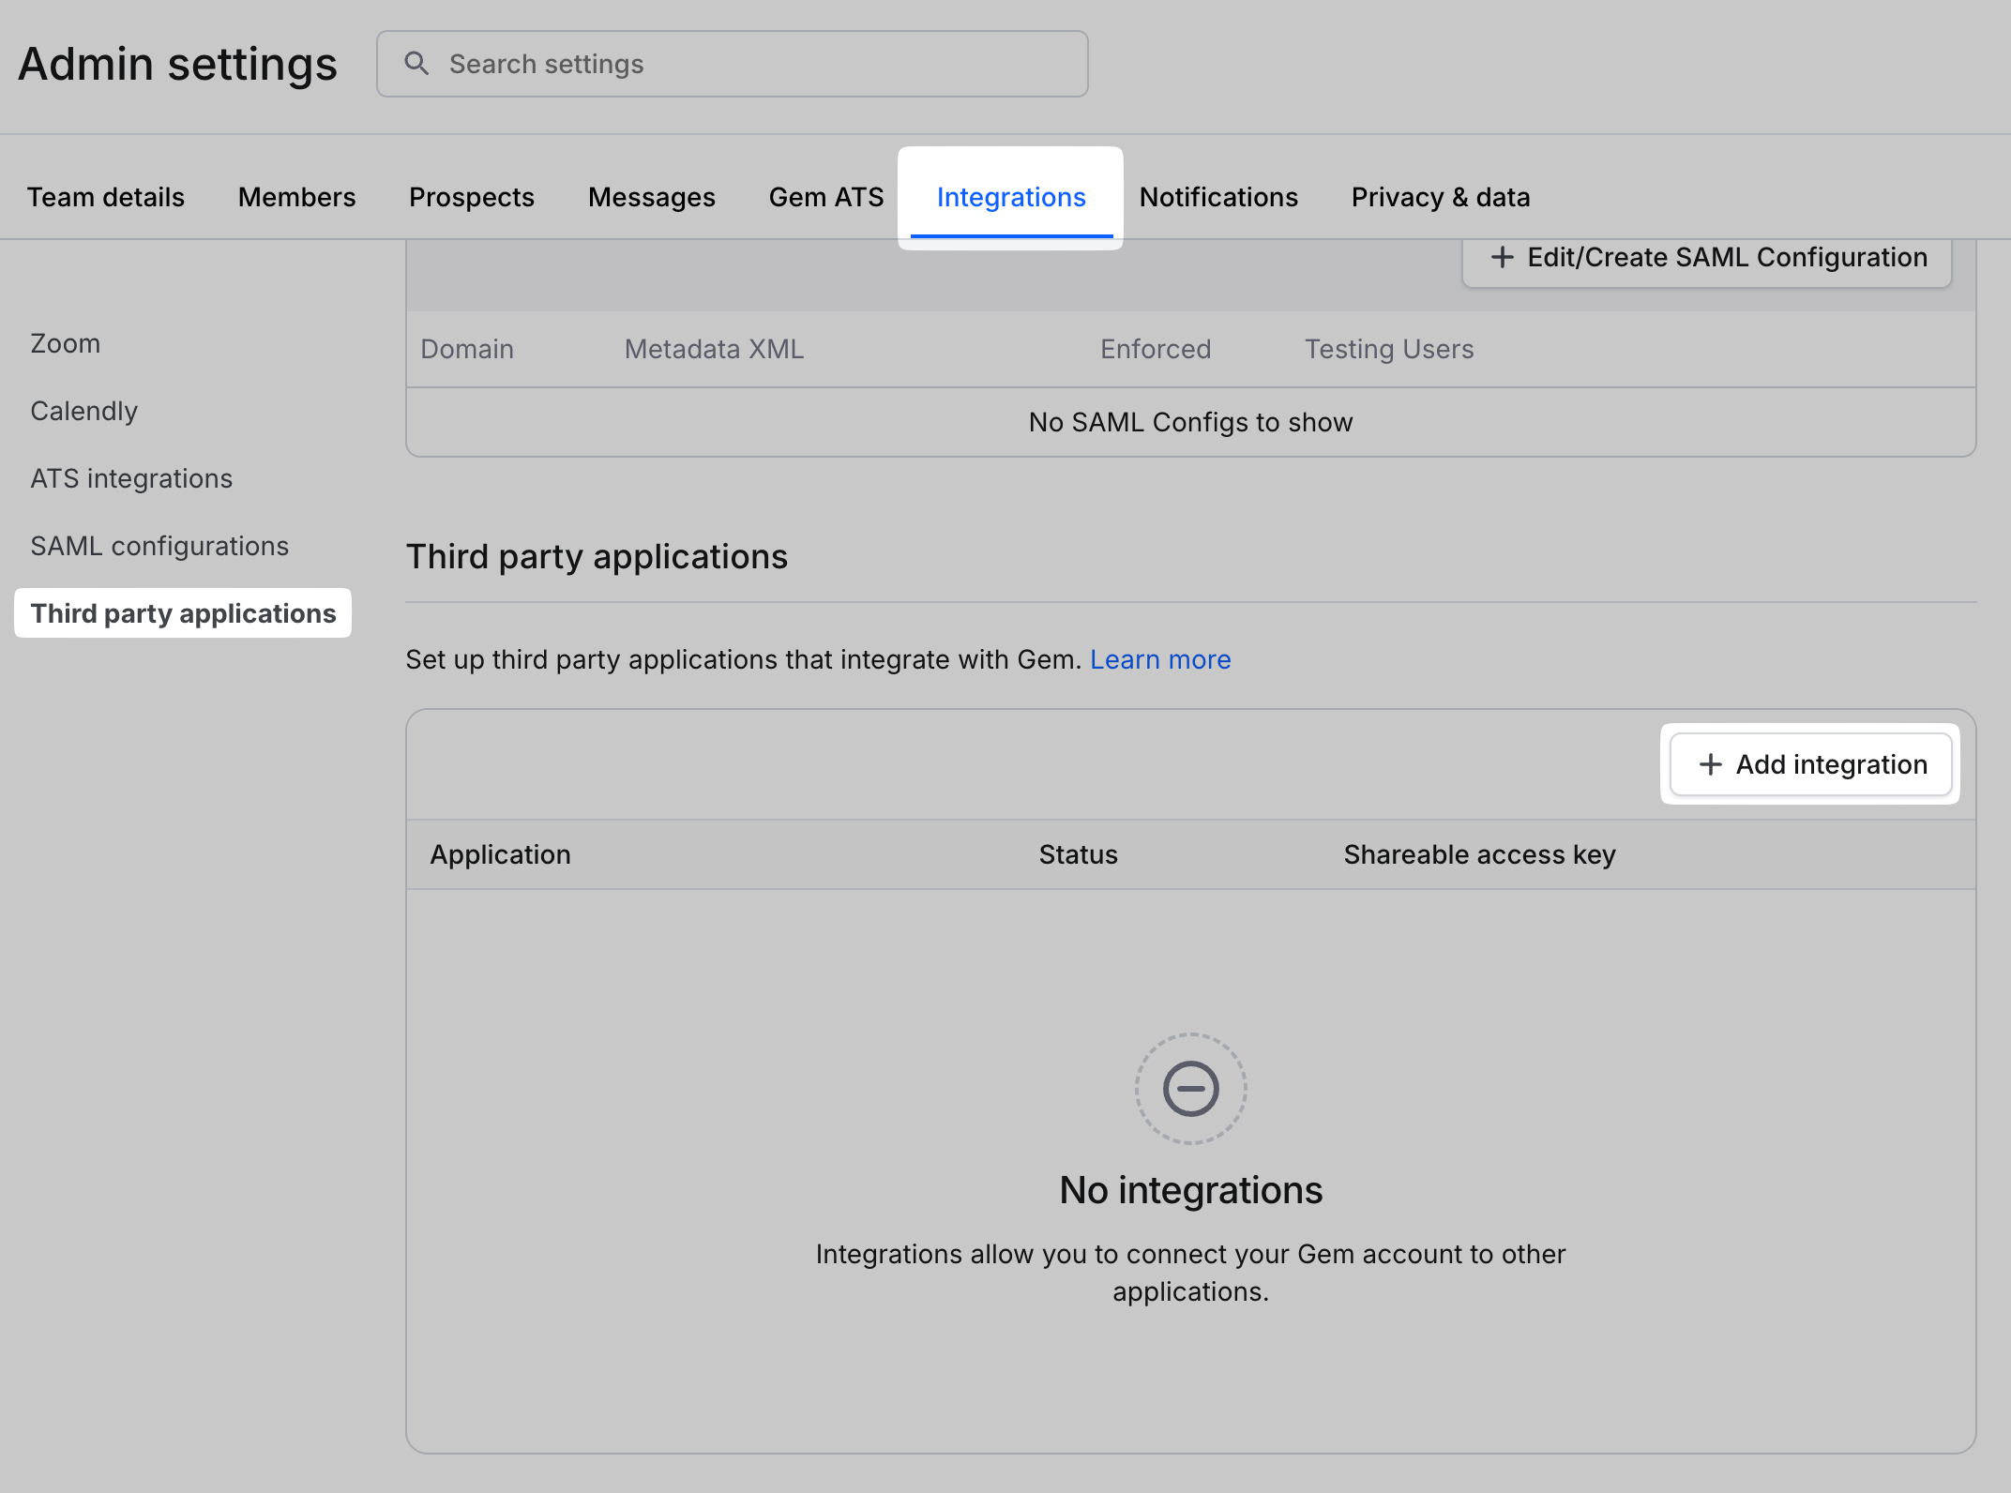Select Calendly in the sidebar

83,411
